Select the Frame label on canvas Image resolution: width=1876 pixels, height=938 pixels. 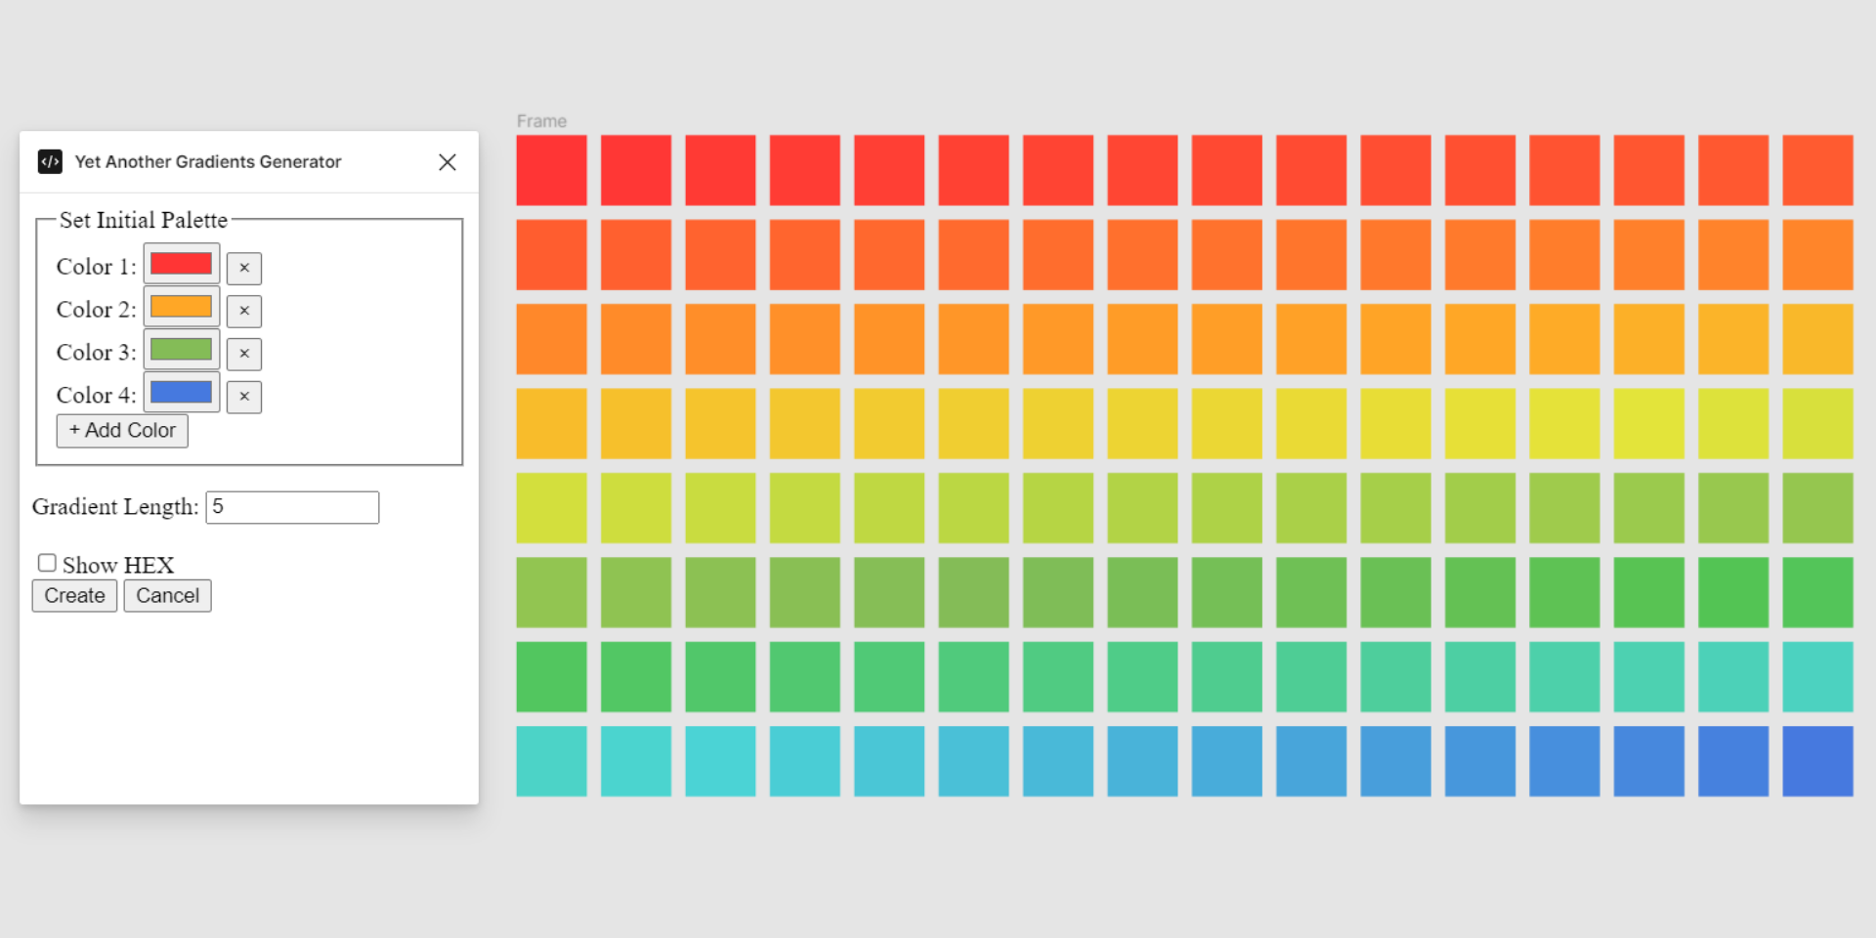(x=541, y=121)
